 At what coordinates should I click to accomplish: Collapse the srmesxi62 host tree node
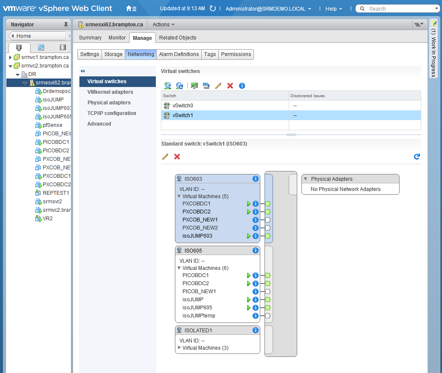pyautogui.click(x=25, y=83)
